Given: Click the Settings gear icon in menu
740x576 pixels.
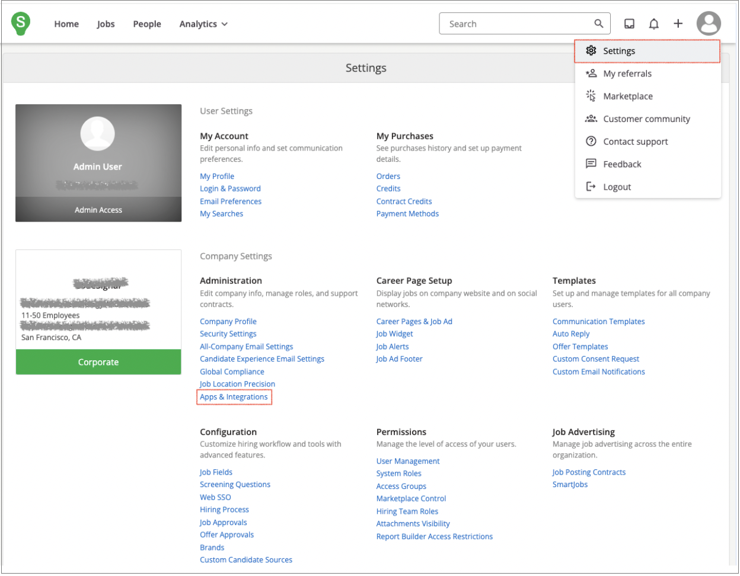Looking at the screenshot, I should 591,51.
